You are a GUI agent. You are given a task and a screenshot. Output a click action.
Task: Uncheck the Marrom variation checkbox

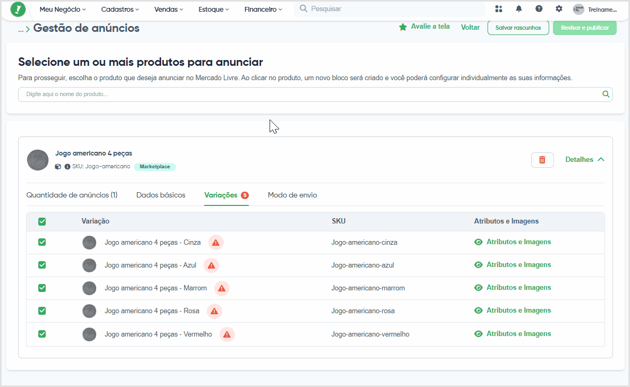[x=42, y=288]
